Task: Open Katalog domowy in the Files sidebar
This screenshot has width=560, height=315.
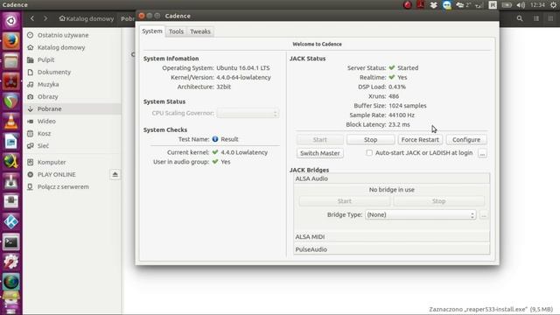Action: pyautogui.click(x=73, y=47)
